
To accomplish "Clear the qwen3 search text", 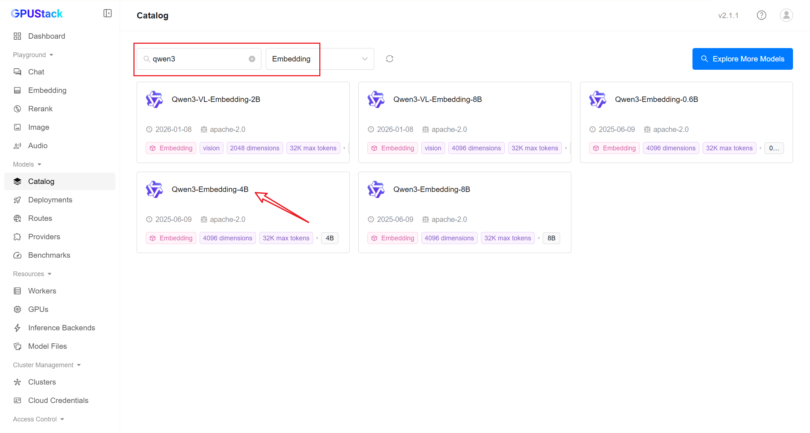I will pyautogui.click(x=252, y=59).
